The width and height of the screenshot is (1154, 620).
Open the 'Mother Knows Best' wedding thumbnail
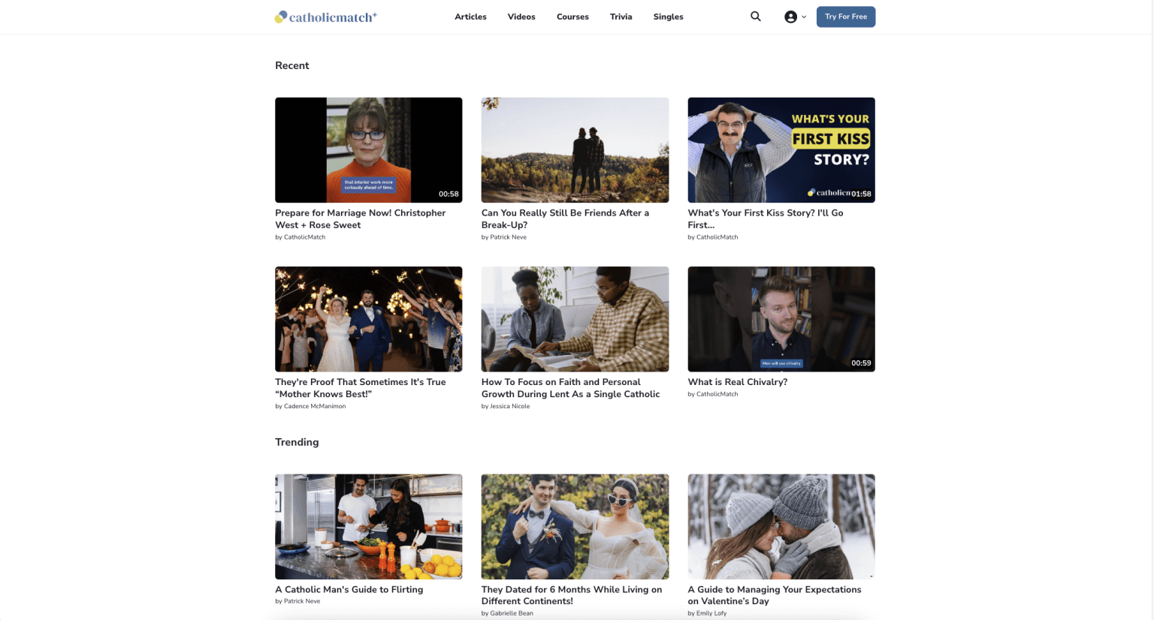pos(368,318)
